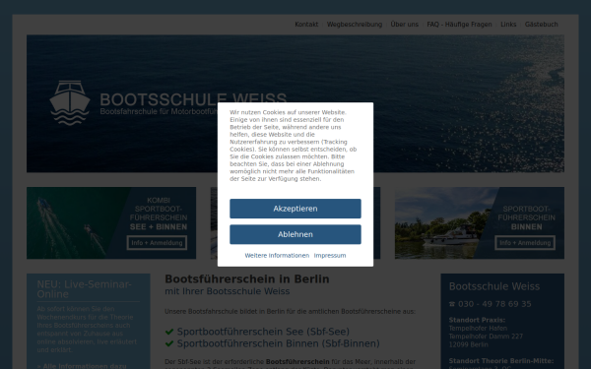The image size is (591, 369).
Task: Open Impressum link in cookie dialog
Action: pyautogui.click(x=330, y=255)
